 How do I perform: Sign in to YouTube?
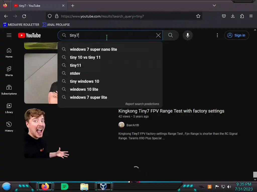(x=236, y=35)
